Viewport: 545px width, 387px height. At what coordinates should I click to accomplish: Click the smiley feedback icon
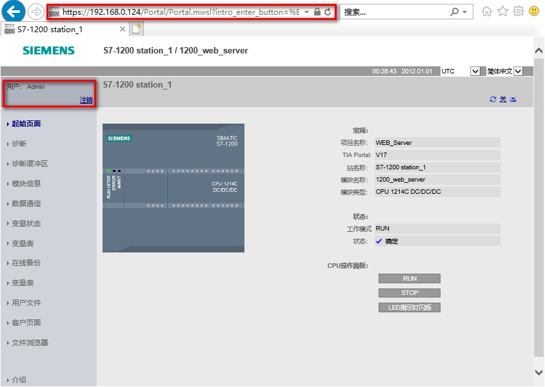click(534, 11)
